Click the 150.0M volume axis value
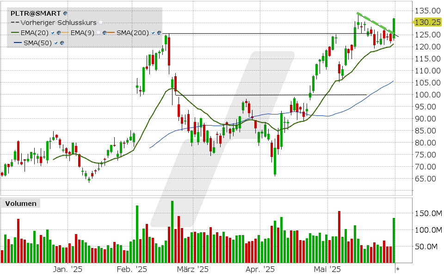The width and height of the screenshot is (444, 277). tap(428, 213)
